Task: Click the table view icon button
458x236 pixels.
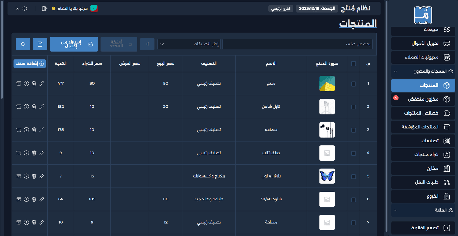Action: pyautogui.click(x=40, y=44)
